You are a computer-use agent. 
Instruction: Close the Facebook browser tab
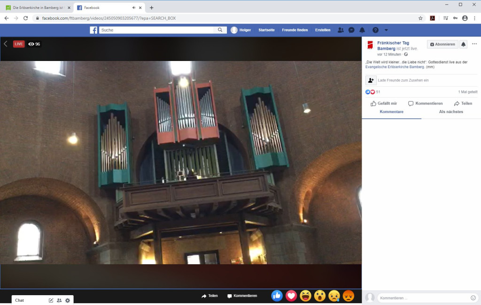point(140,8)
